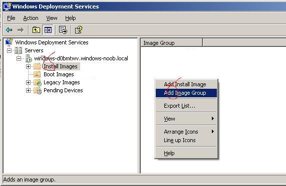This screenshot has height=186, width=286.
Task: Collapse the Servers tree node
Action: click(9, 50)
